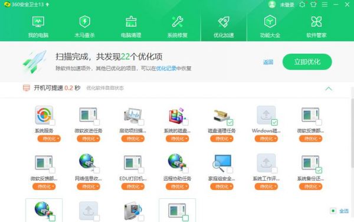The height and width of the screenshot is (222, 354).
Task: Tick the EDU打印机 checkbox
Action: click(141, 170)
